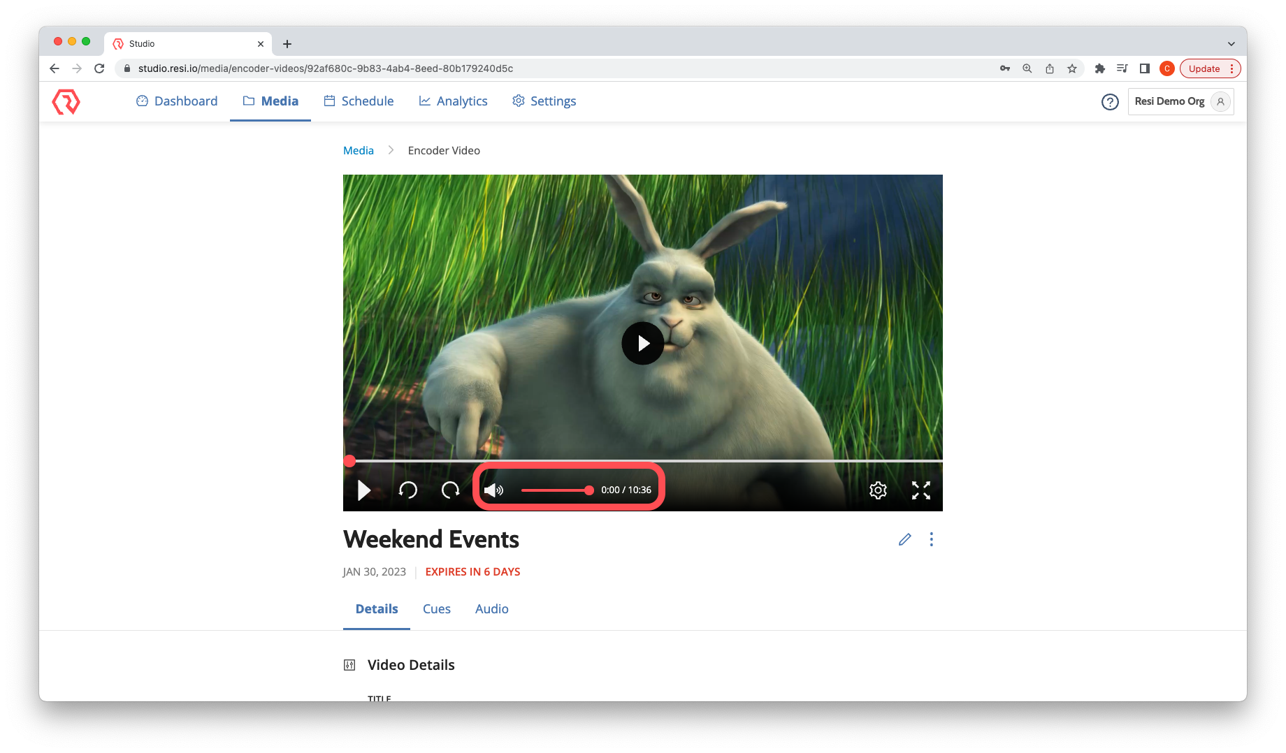The width and height of the screenshot is (1286, 753).
Task: Expand the browser tab list chevron
Action: point(1231,43)
